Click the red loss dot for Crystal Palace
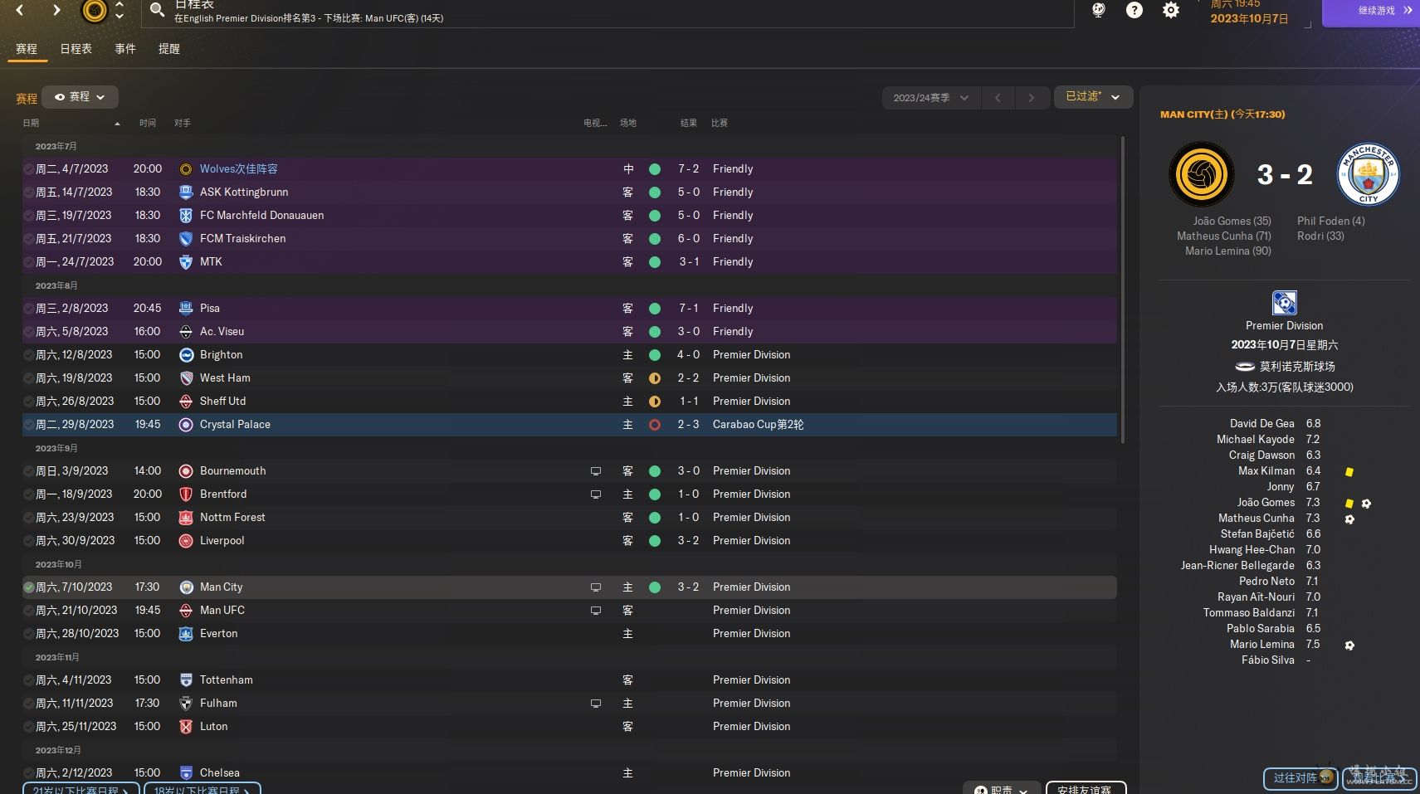 pyautogui.click(x=655, y=424)
